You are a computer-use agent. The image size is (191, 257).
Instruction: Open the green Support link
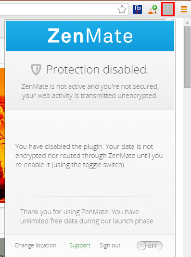pyautogui.click(x=80, y=245)
